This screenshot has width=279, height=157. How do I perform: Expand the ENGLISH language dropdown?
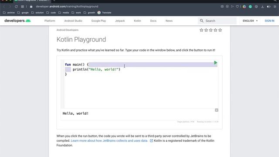coord(250,21)
